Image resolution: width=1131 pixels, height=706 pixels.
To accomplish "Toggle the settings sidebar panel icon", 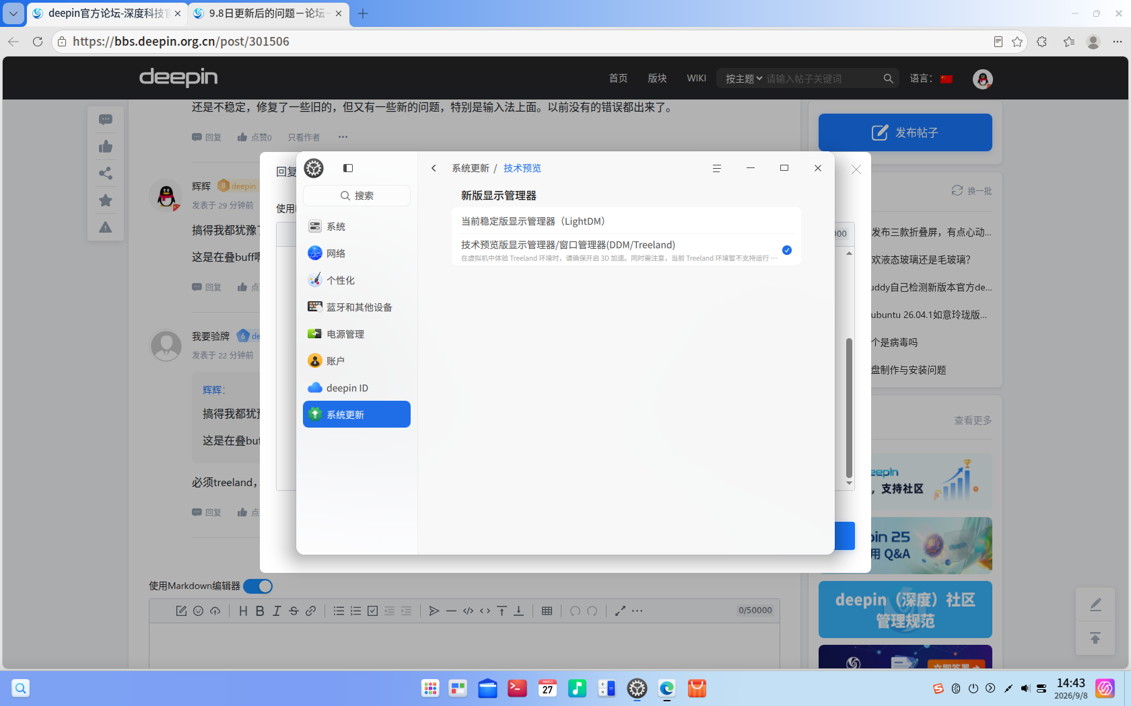I will pyautogui.click(x=348, y=168).
